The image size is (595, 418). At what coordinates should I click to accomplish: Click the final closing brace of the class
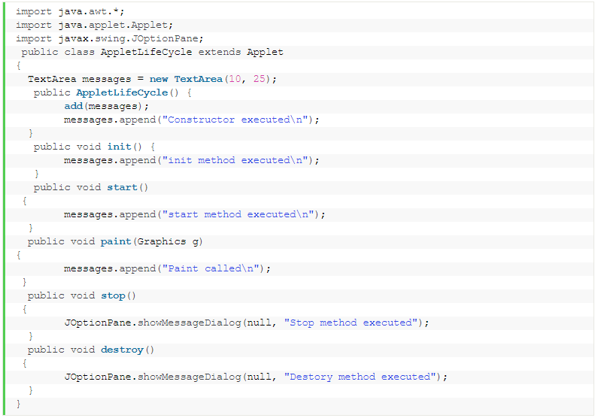(x=19, y=404)
